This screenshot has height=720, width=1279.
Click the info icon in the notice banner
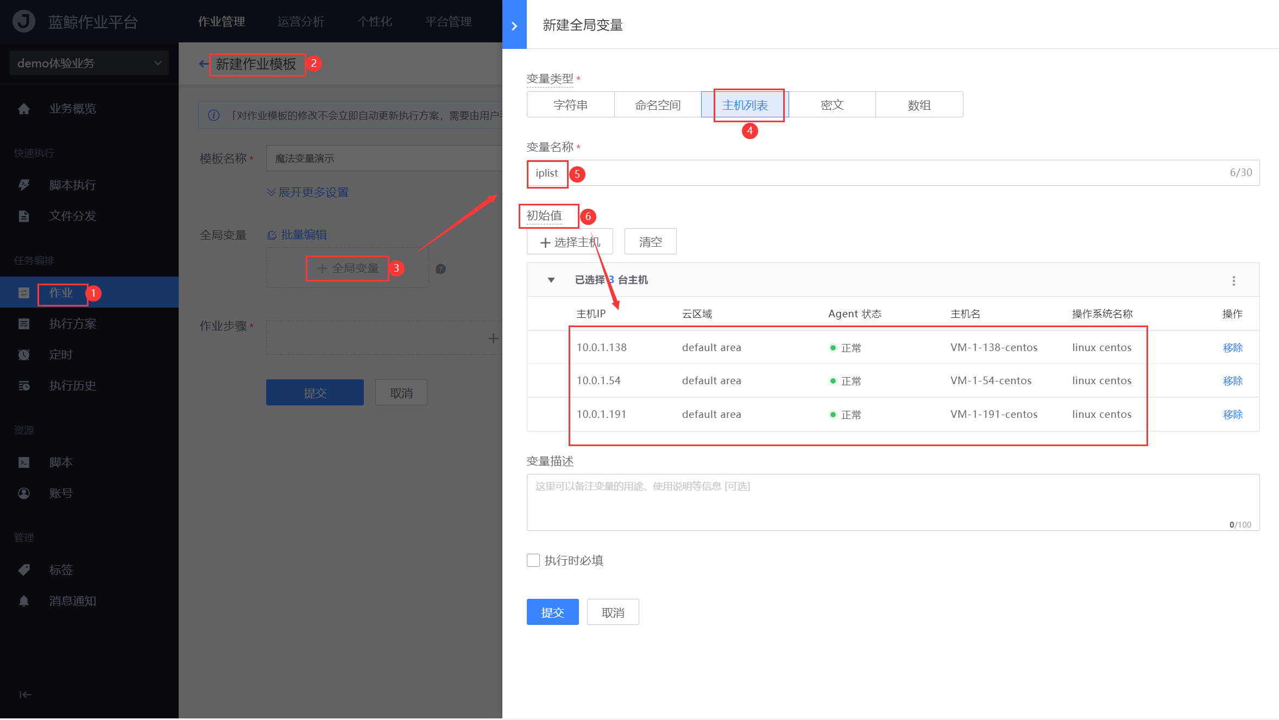[214, 115]
